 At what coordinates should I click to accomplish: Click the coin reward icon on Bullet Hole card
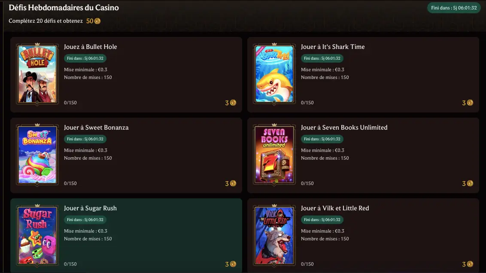click(233, 103)
